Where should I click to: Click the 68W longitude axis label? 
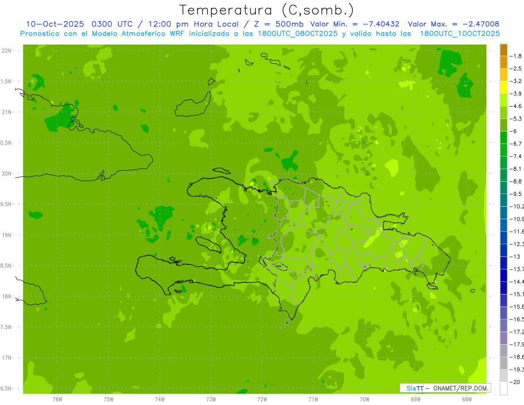click(x=467, y=399)
